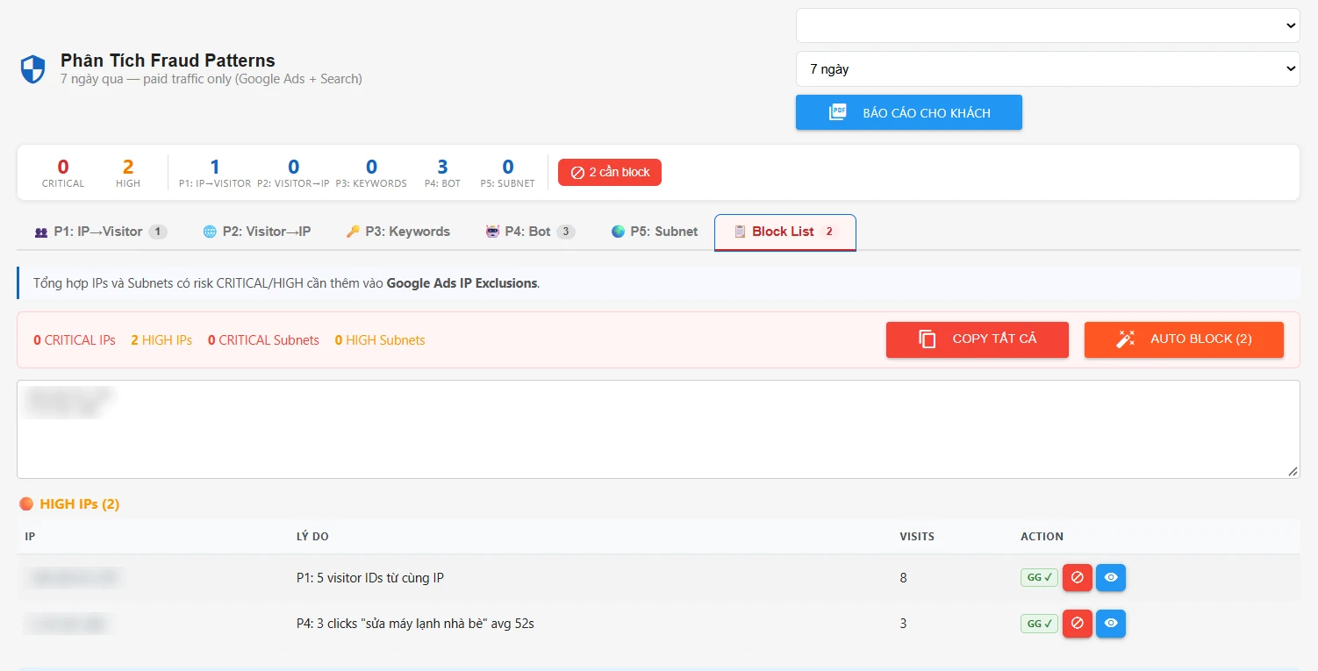
Task: Switch to the 'P1: IP→Visitor' tab
Action: tap(100, 232)
